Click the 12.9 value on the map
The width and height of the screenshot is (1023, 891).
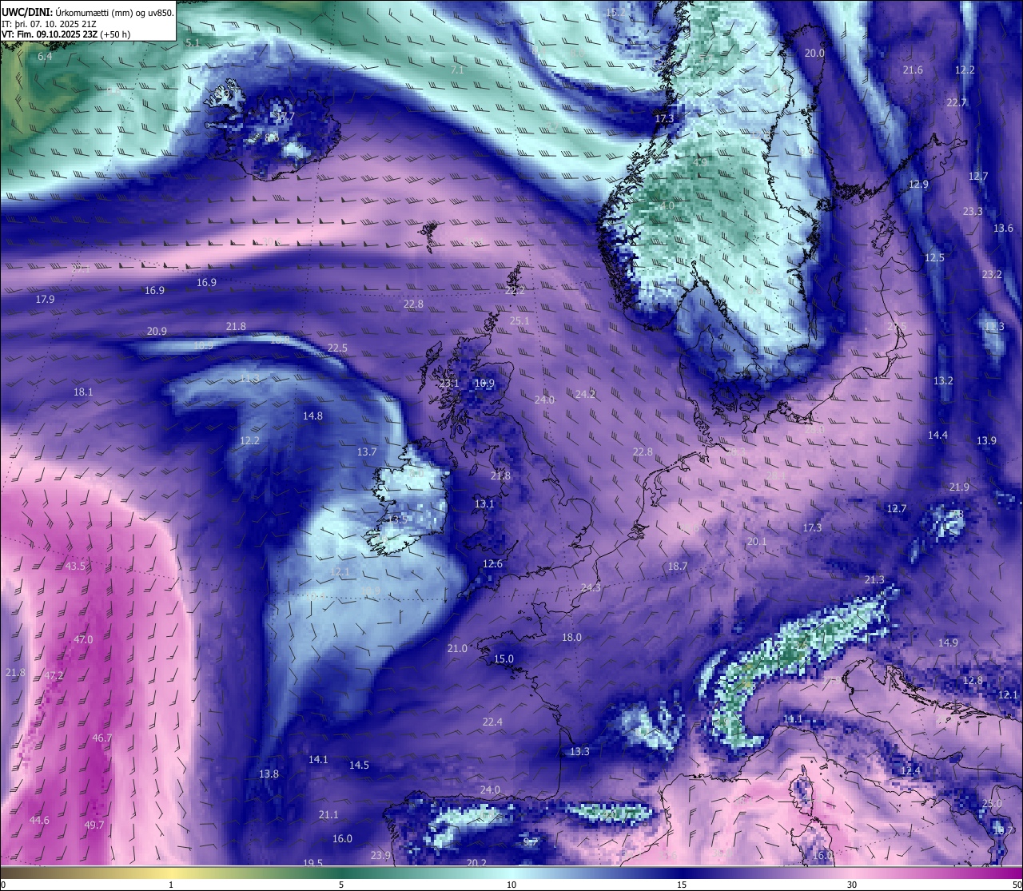918,185
